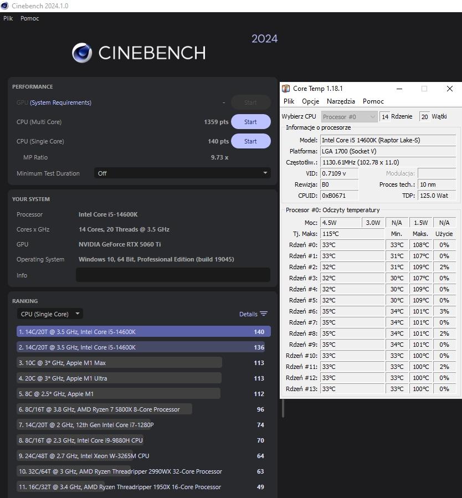Open the Narzędzia menu in Core Temp

(341, 101)
